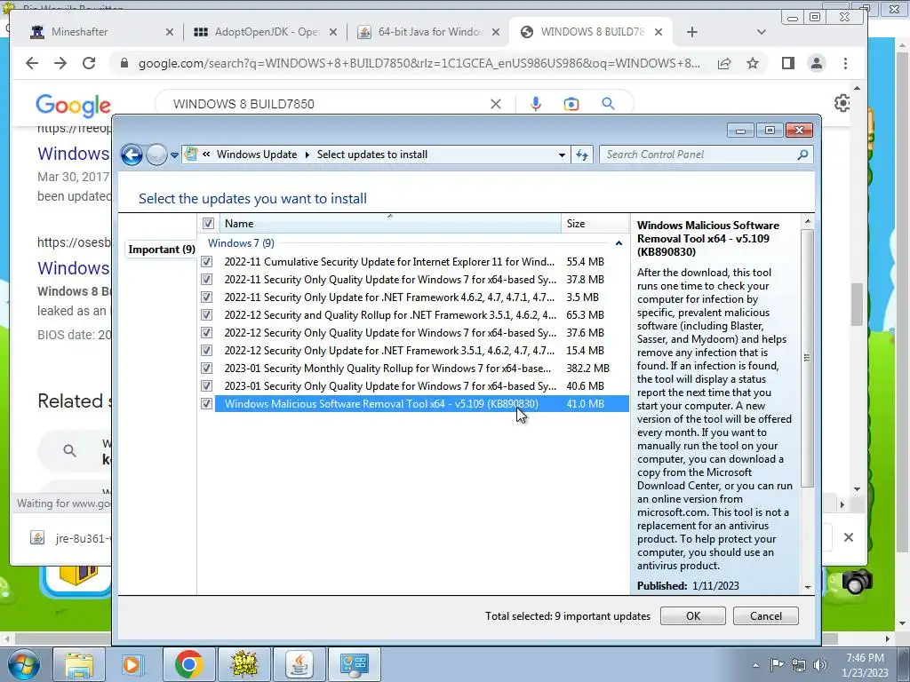Viewport: 910px width, 682px height.
Task: Uncheck 2023-01 Security Monthly Quality Rollup
Action: (206, 369)
